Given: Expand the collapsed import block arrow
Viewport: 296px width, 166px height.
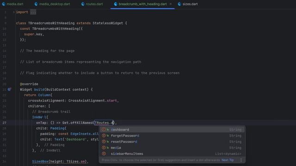Looking at the screenshot, I should tap(13, 12).
